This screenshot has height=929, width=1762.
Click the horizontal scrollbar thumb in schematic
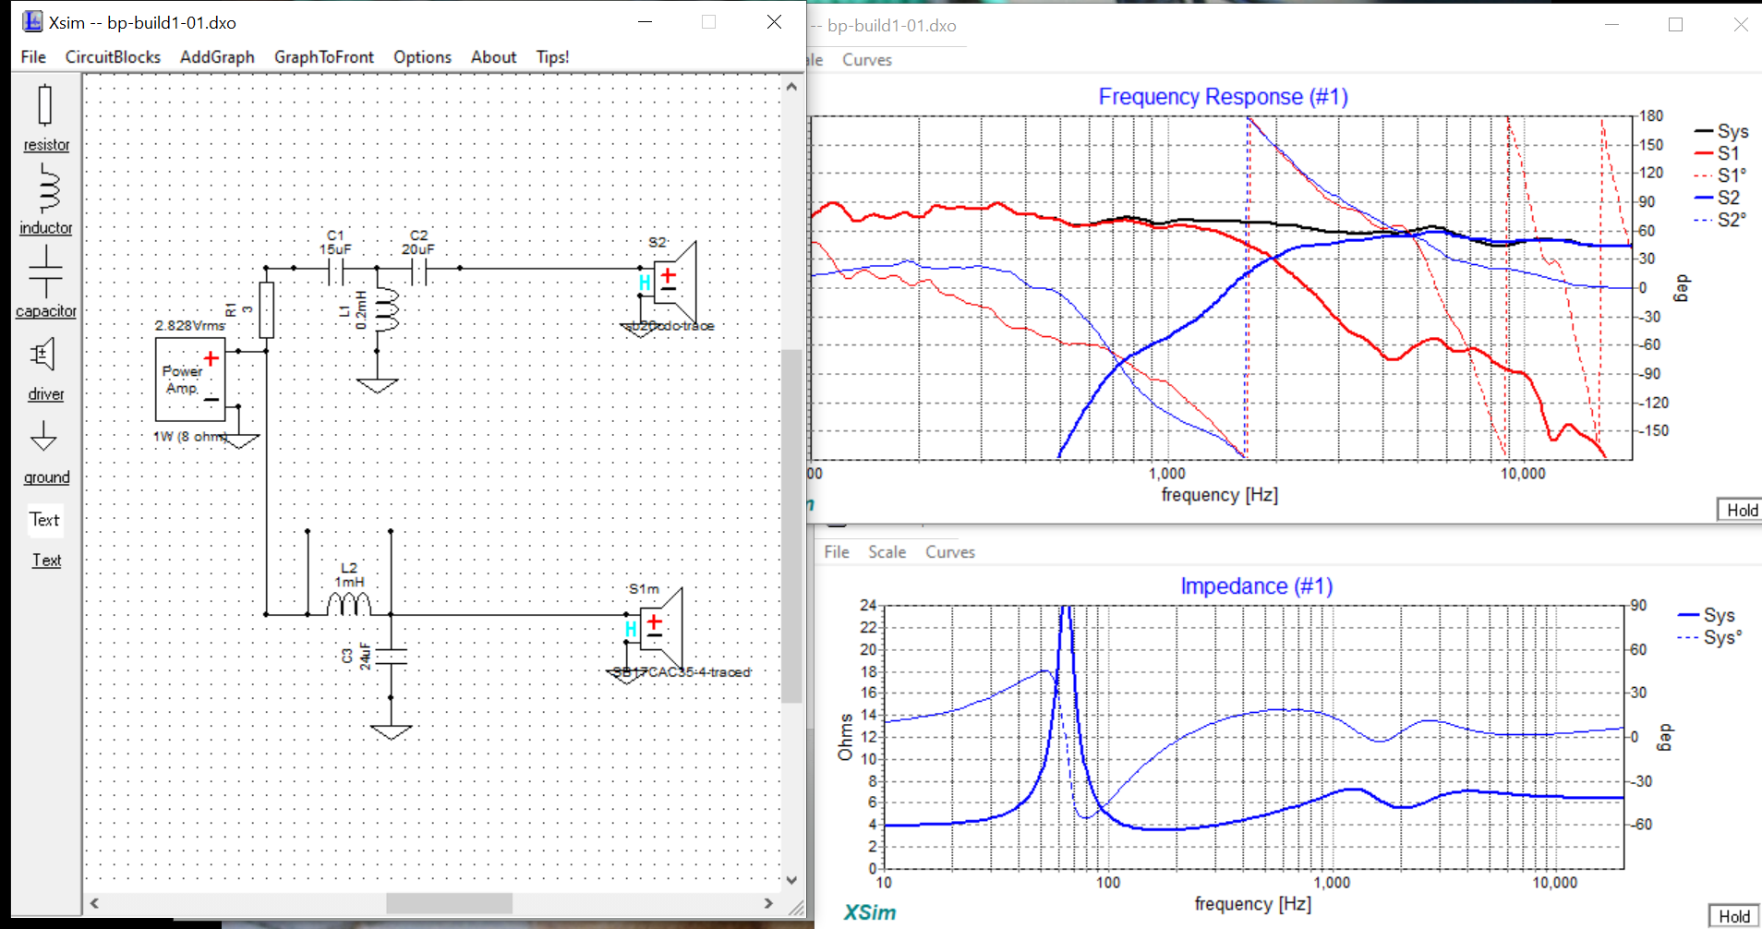point(449,903)
